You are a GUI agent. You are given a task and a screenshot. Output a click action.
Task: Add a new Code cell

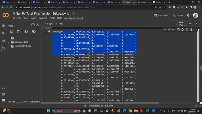[x=48, y=24]
